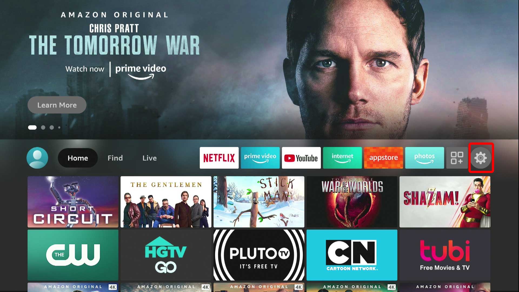Open Pluto TV free streaming
Image resolution: width=519 pixels, height=292 pixels.
click(x=259, y=255)
